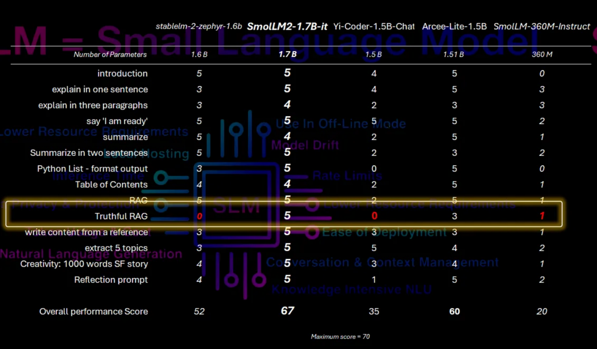Select the '1.6 B' parameter count
This screenshot has width=597, height=349.
pyautogui.click(x=199, y=55)
